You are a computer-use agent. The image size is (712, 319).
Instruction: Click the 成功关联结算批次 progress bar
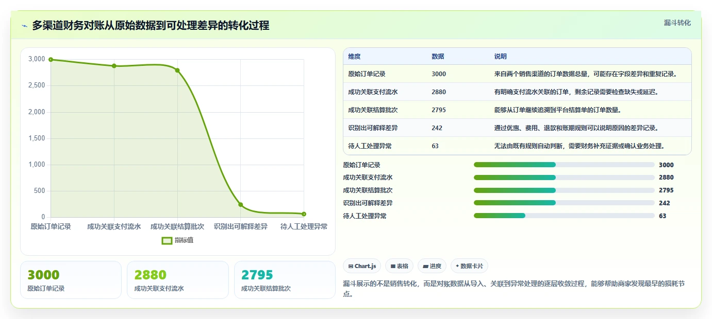tap(564, 190)
